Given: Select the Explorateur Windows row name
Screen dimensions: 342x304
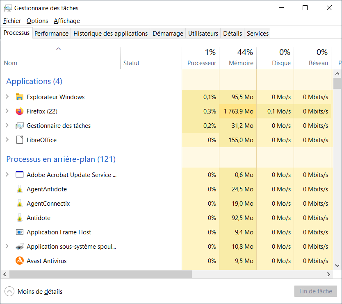Looking at the screenshot, I should pyautogui.click(x=55, y=97).
